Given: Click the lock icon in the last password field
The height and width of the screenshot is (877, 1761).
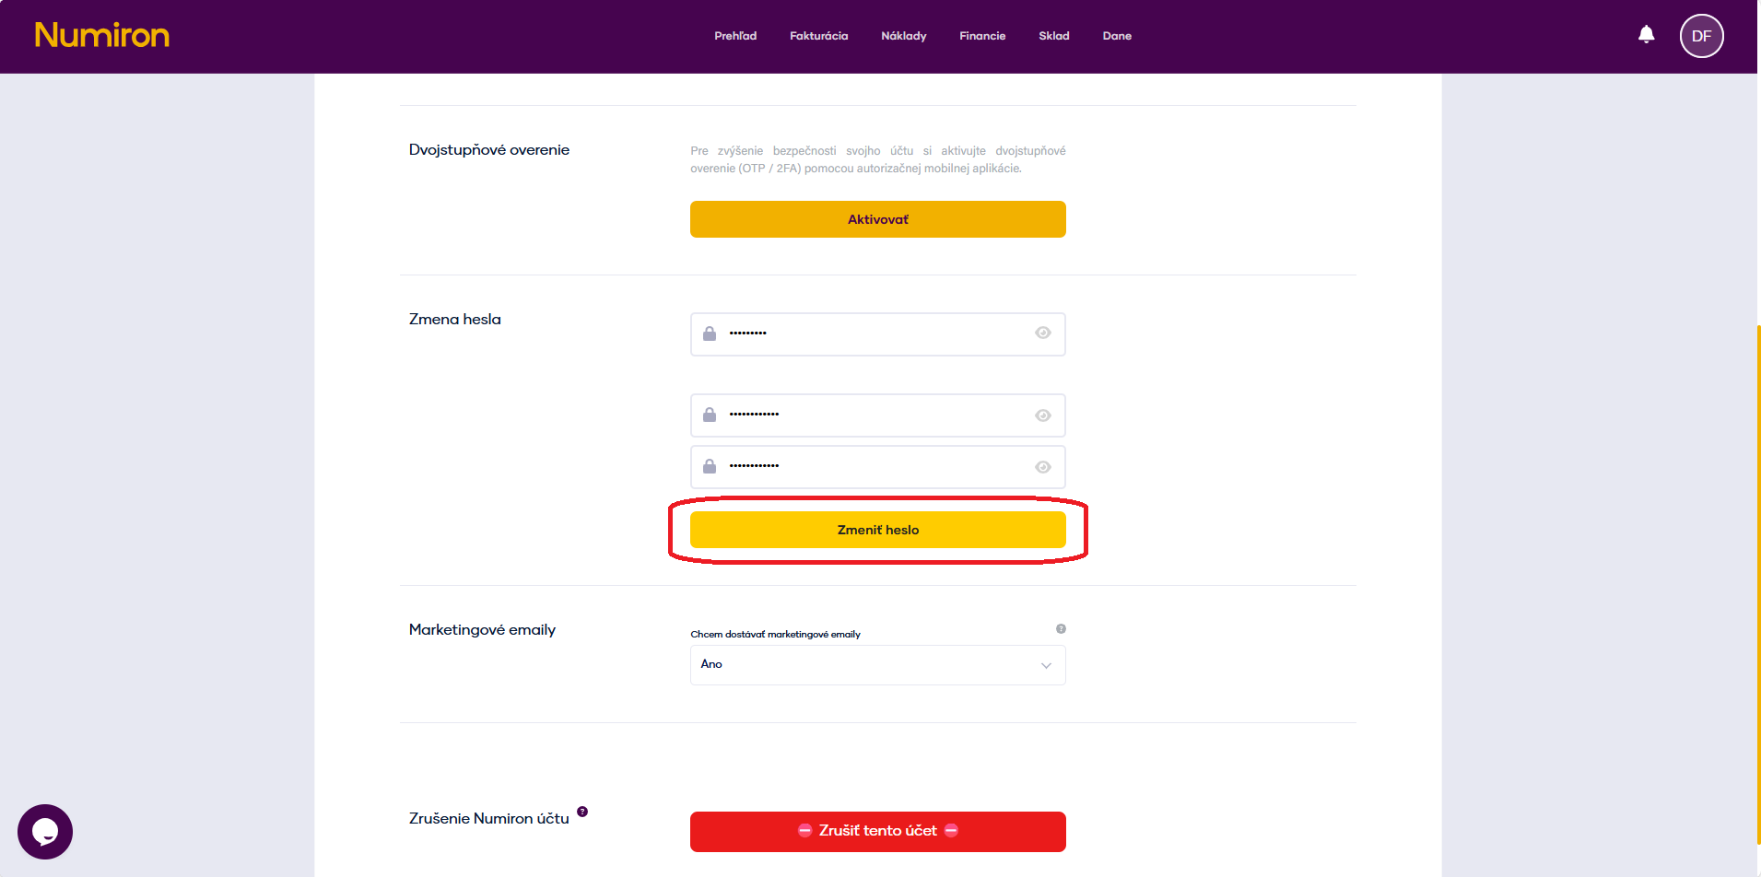Looking at the screenshot, I should [710, 467].
